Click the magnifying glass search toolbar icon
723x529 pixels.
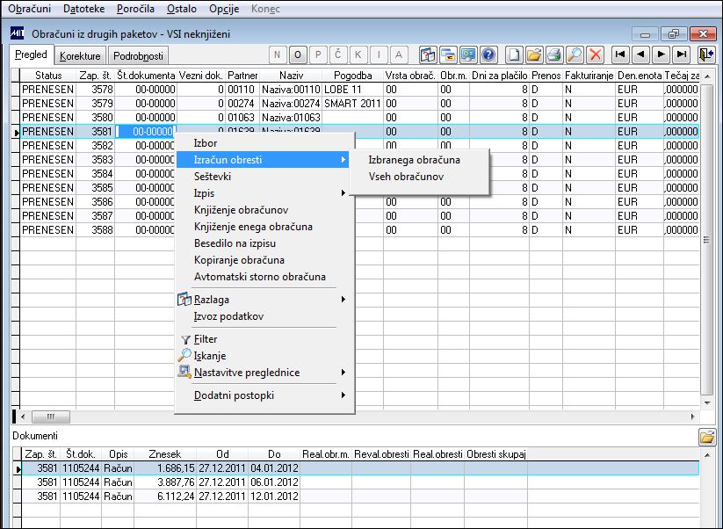tap(575, 54)
